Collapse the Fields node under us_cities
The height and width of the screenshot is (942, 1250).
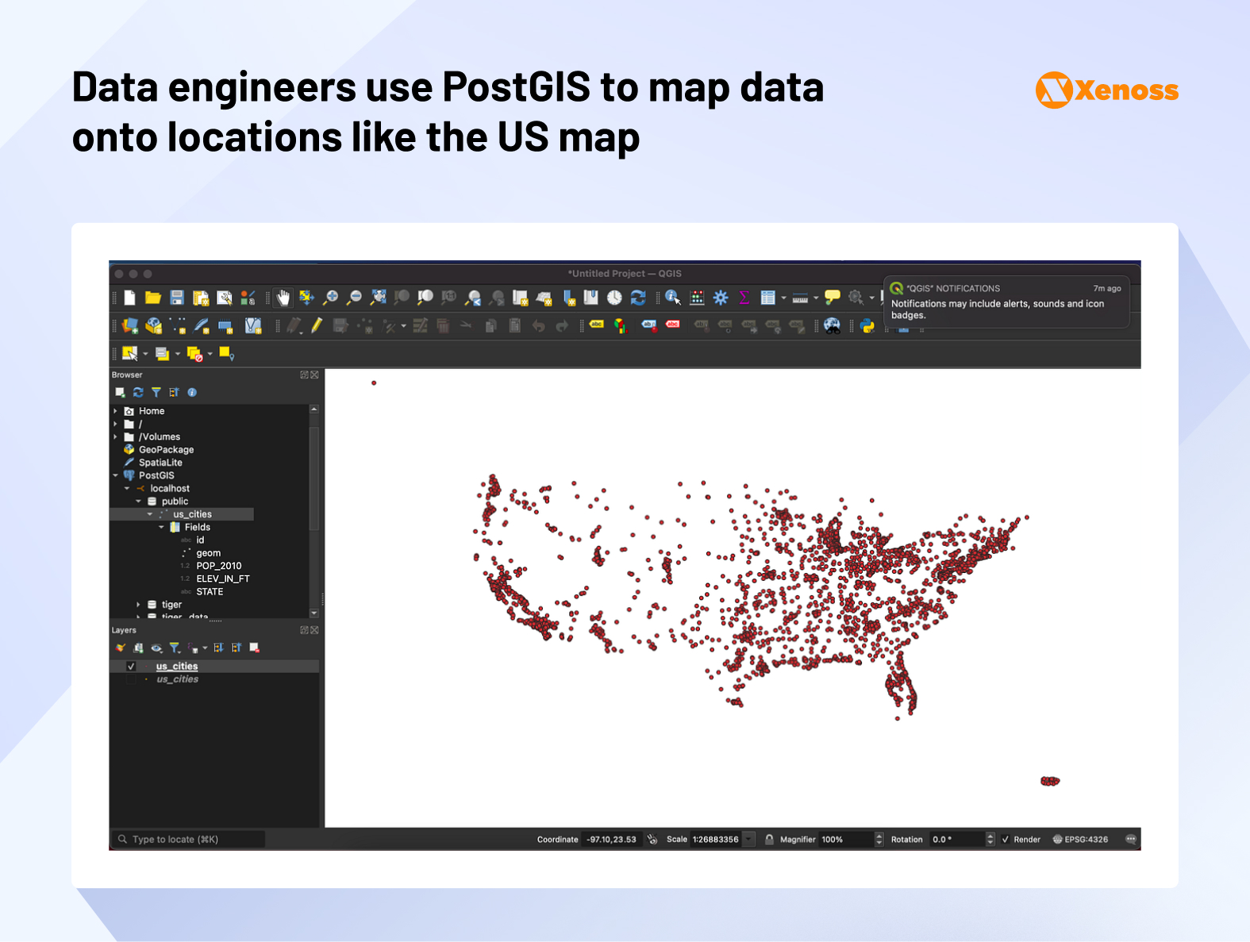pos(161,527)
